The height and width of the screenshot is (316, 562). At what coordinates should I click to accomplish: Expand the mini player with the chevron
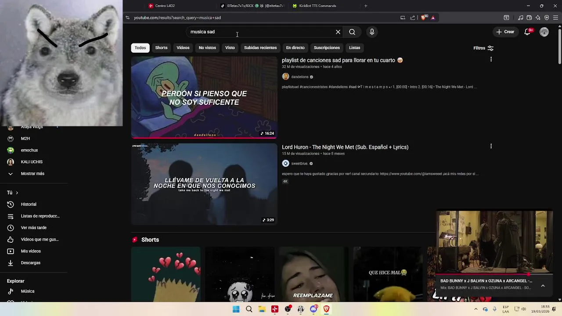pyautogui.click(x=543, y=286)
